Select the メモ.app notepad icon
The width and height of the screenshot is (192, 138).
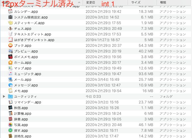tap(10, 91)
